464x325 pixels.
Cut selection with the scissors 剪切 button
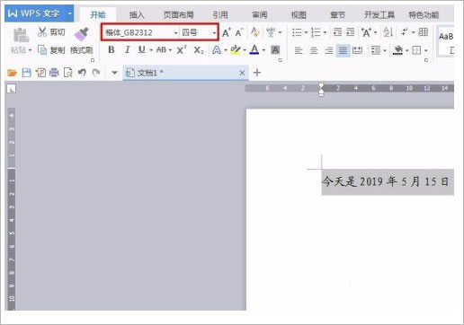[51, 31]
